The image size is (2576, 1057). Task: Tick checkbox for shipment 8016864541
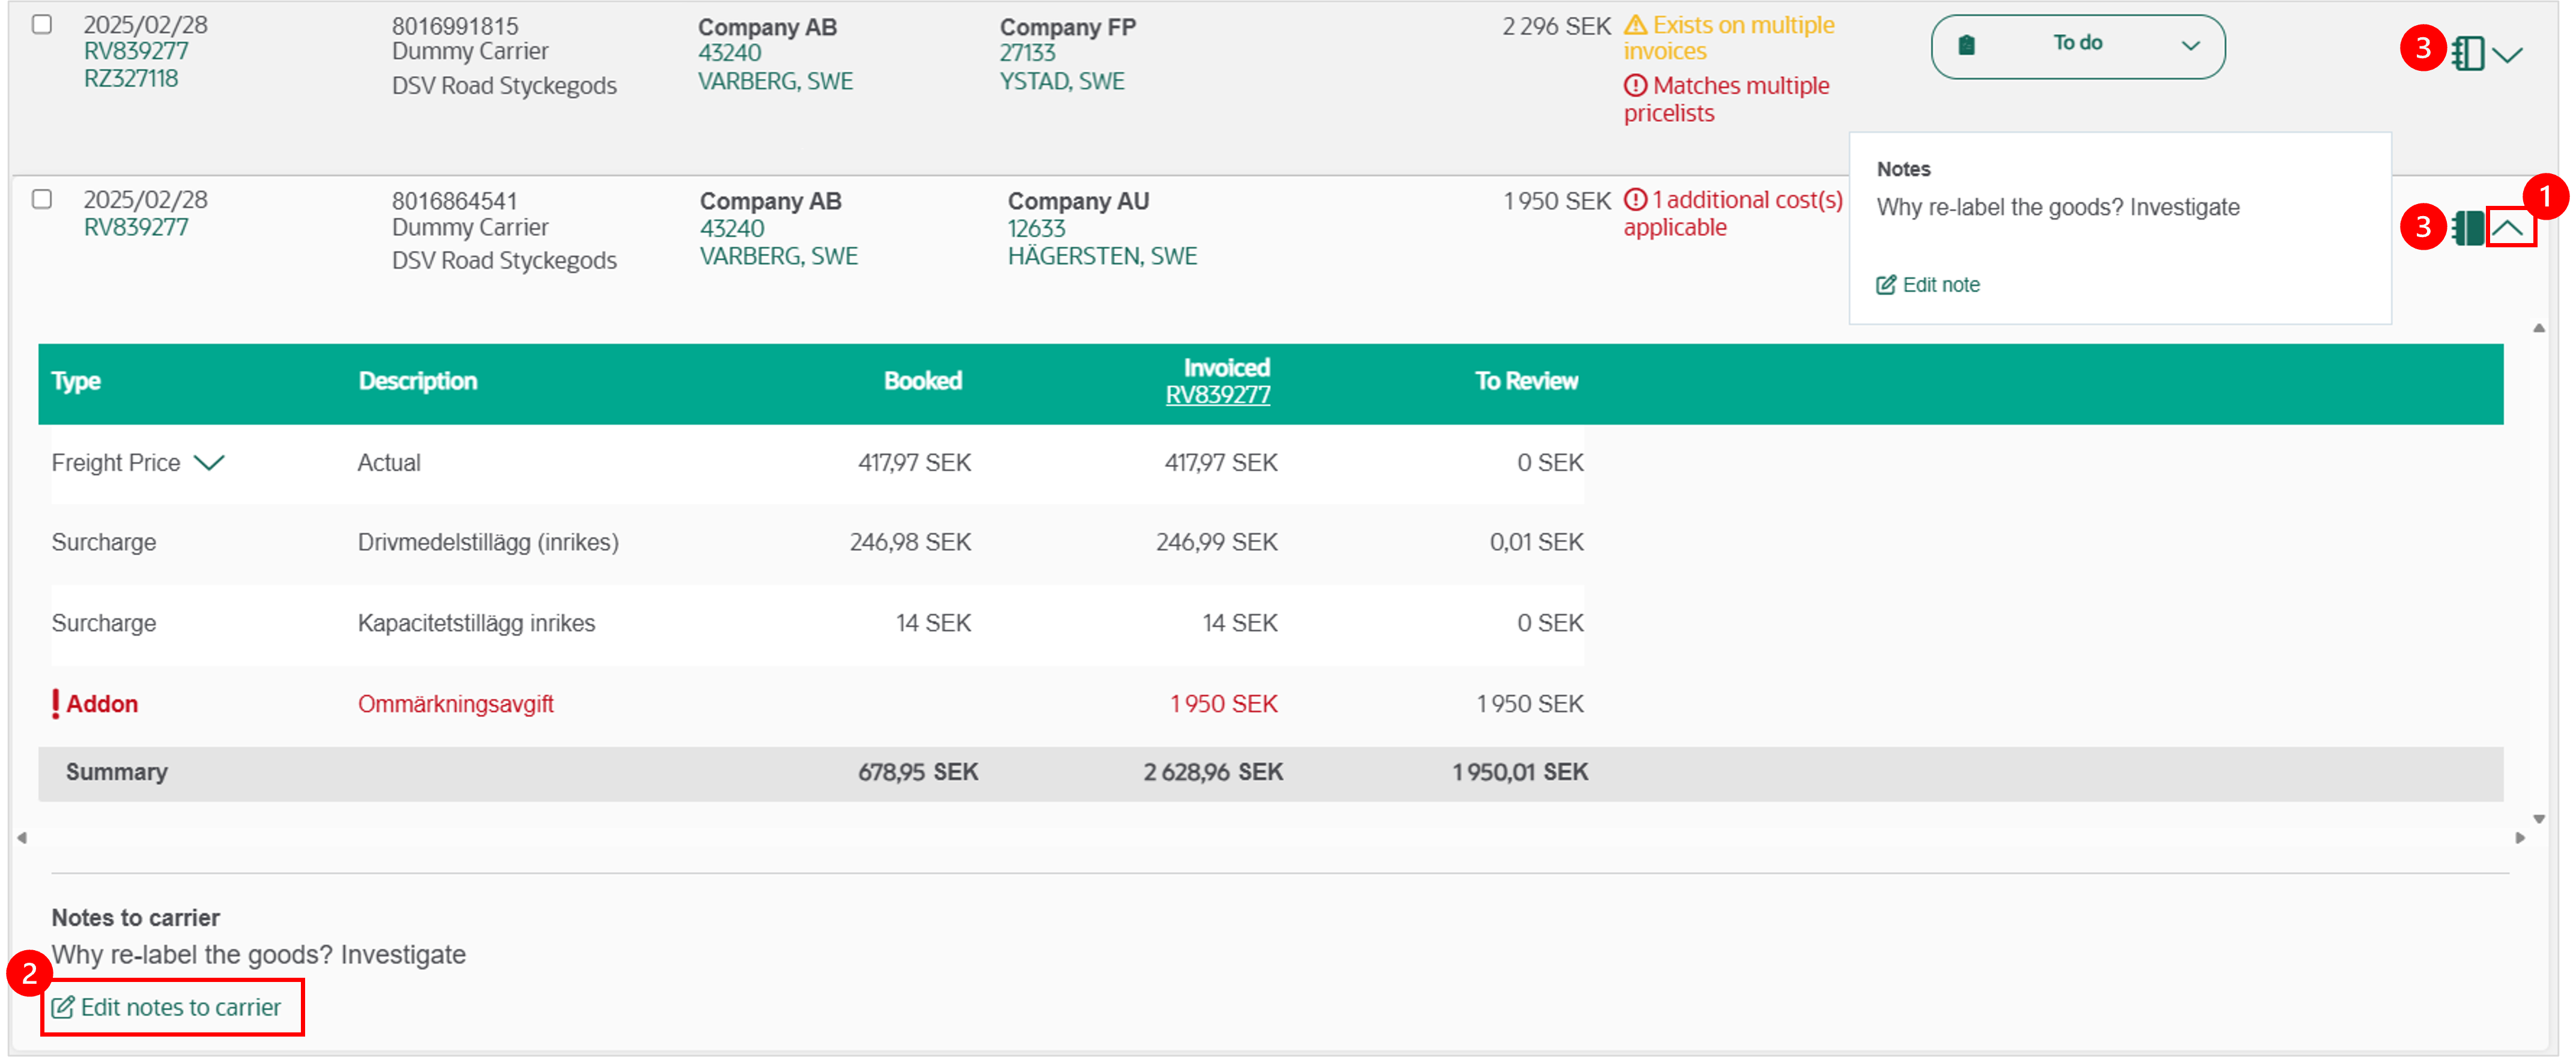point(42,199)
